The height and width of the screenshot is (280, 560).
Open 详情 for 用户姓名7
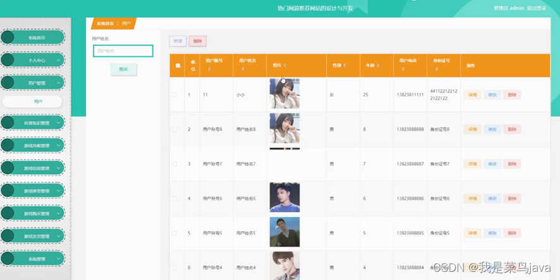pos(473,164)
